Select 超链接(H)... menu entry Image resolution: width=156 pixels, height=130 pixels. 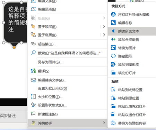pos(67,44)
